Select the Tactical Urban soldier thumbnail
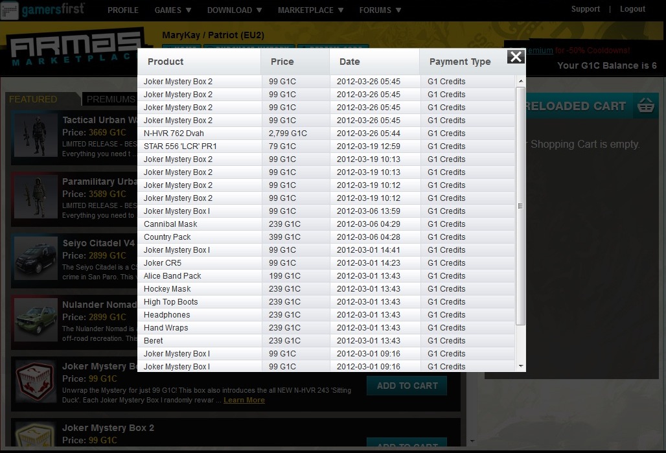This screenshot has width=666, height=453. pyautogui.click(x=32, y=135)
